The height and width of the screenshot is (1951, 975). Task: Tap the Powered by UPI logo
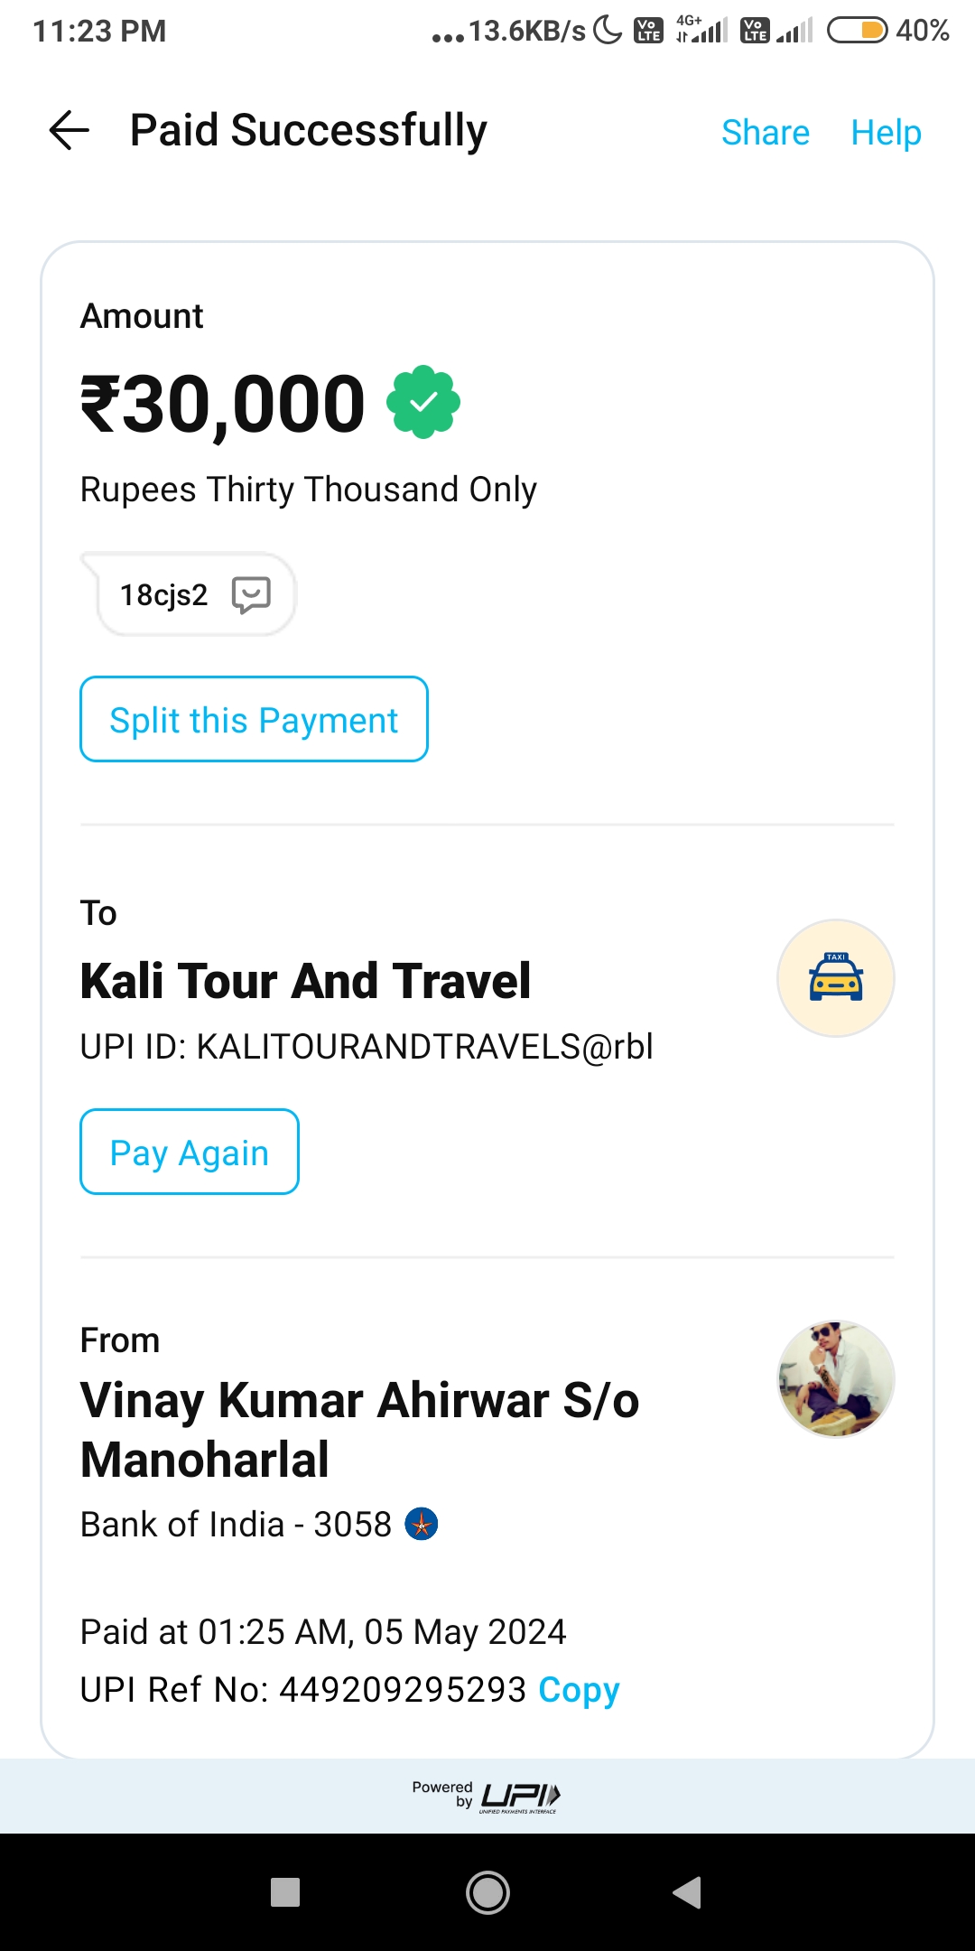point(487,1796)
